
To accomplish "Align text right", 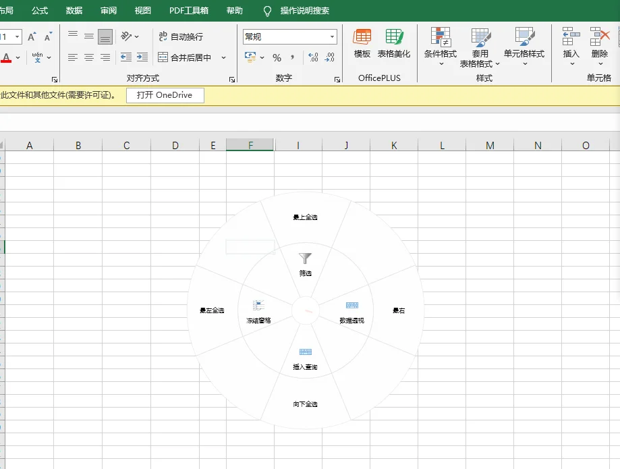I will click(105, 57).
